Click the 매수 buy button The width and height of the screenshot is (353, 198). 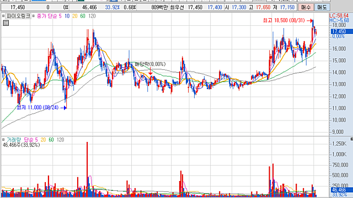click(x=306, y=7)
